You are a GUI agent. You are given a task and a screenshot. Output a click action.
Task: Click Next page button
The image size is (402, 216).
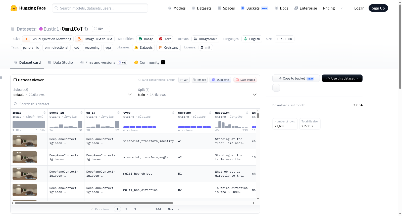pos(173,209)
